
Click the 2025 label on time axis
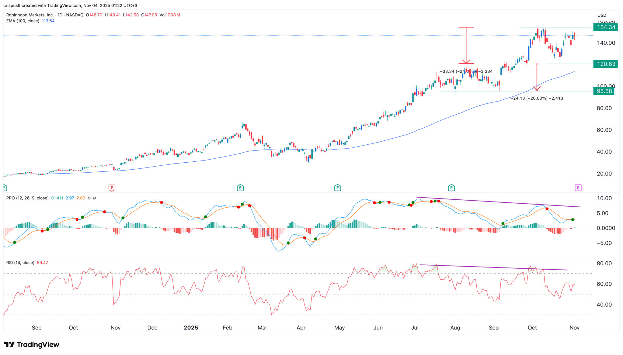coord(191,328)
